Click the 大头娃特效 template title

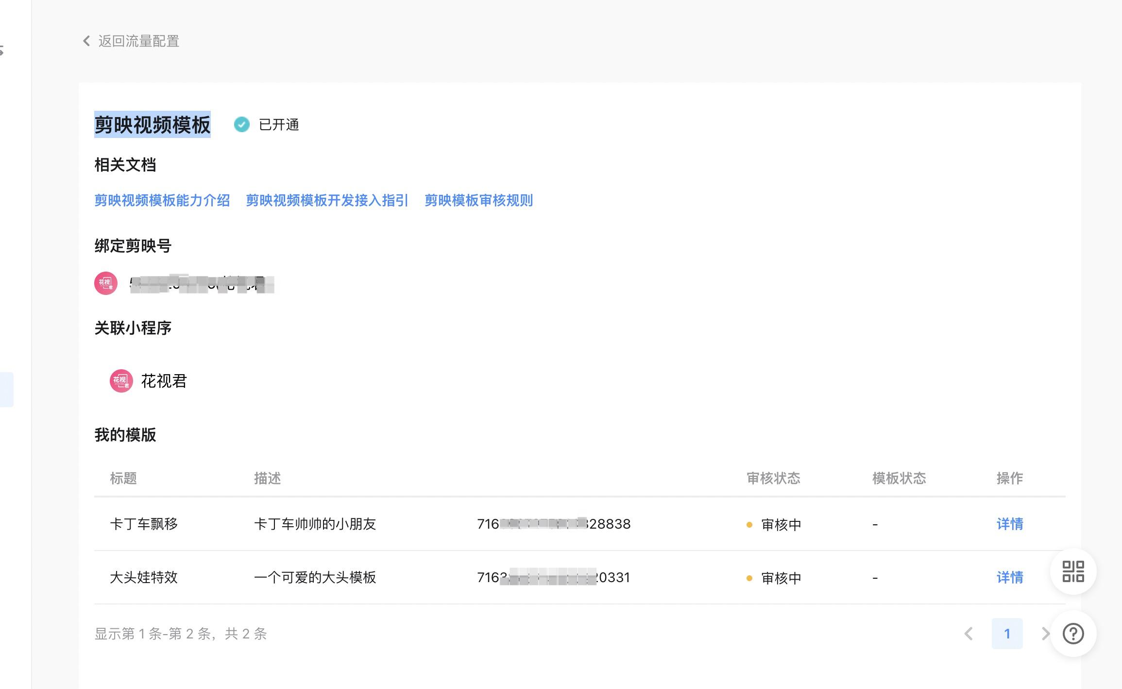(x=144, y=577)
